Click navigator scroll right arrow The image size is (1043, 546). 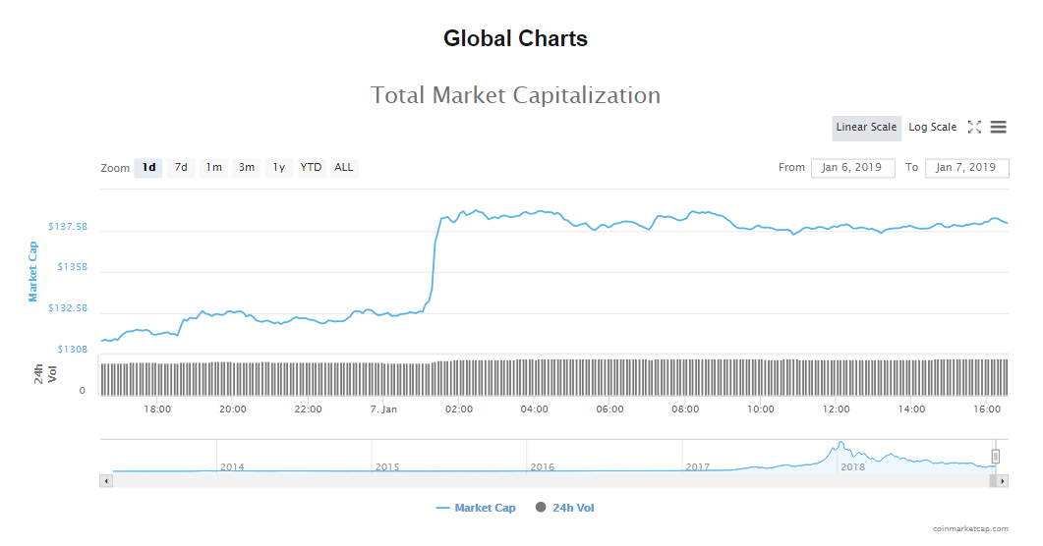pyautogui.click(x=1003, y=481)
